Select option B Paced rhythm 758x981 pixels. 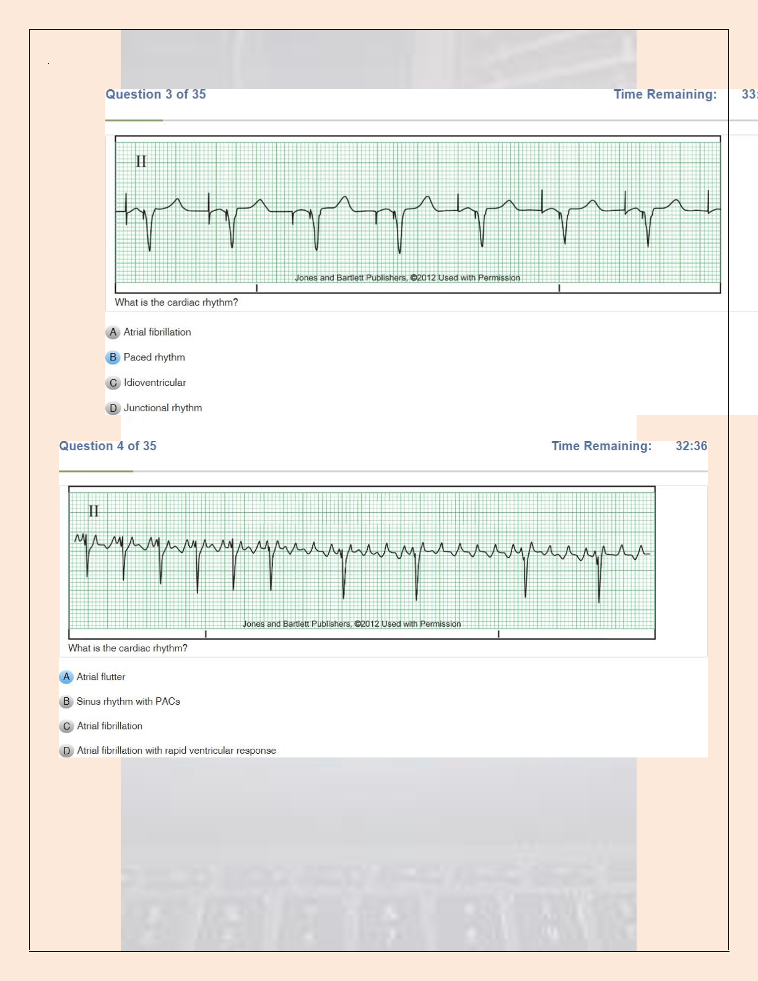pyautogui.click(x=113, y=357)
